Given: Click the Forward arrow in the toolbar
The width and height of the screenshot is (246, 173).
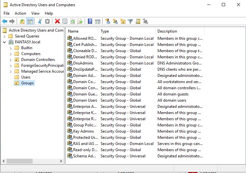Looking at the screenshot, I should [12, 21].
